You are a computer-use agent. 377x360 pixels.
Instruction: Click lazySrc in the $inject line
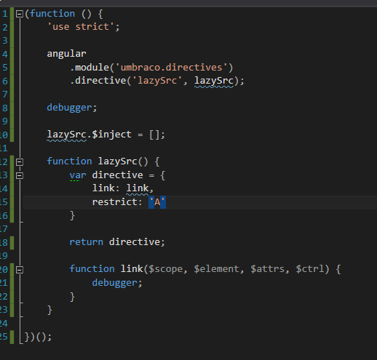66,135
